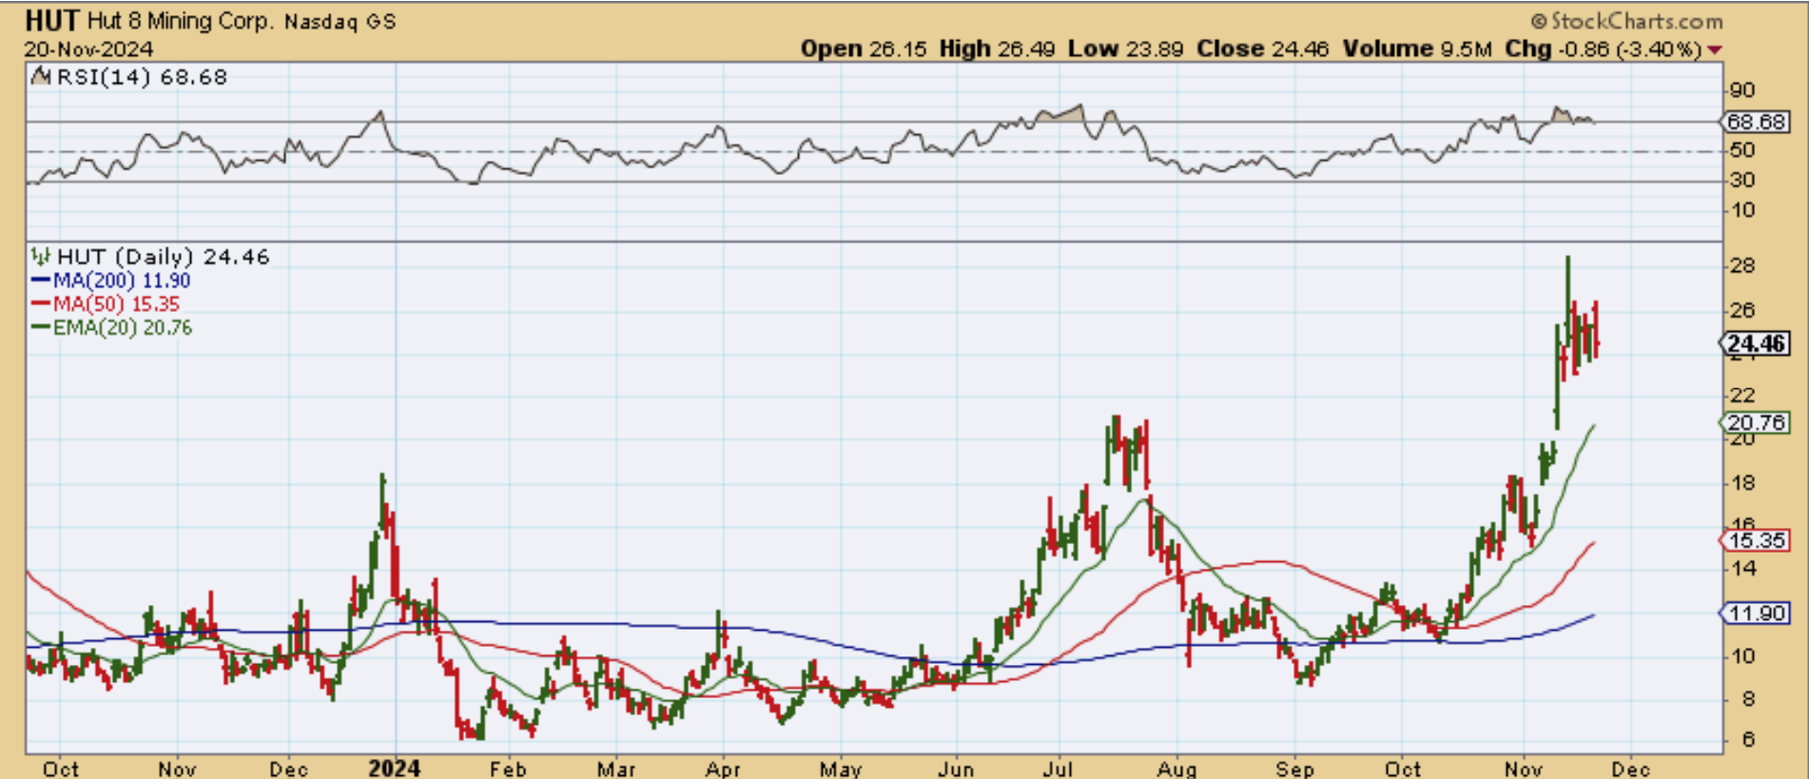Click the 10 level on the RSI axis

click(x=1742, y=210)
